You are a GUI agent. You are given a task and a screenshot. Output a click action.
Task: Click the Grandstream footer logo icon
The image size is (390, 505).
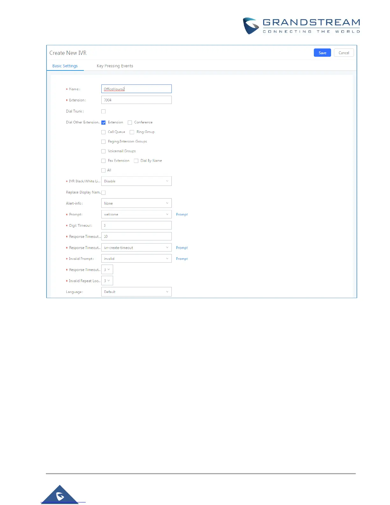point(60,494)
